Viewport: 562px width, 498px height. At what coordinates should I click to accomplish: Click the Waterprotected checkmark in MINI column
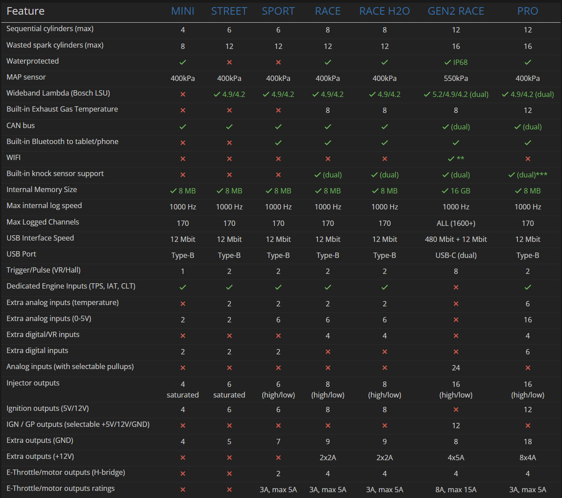pyautogui.click(x=183, y=62)
